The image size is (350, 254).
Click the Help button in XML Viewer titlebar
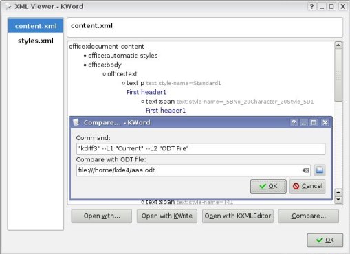click(311, 7)
